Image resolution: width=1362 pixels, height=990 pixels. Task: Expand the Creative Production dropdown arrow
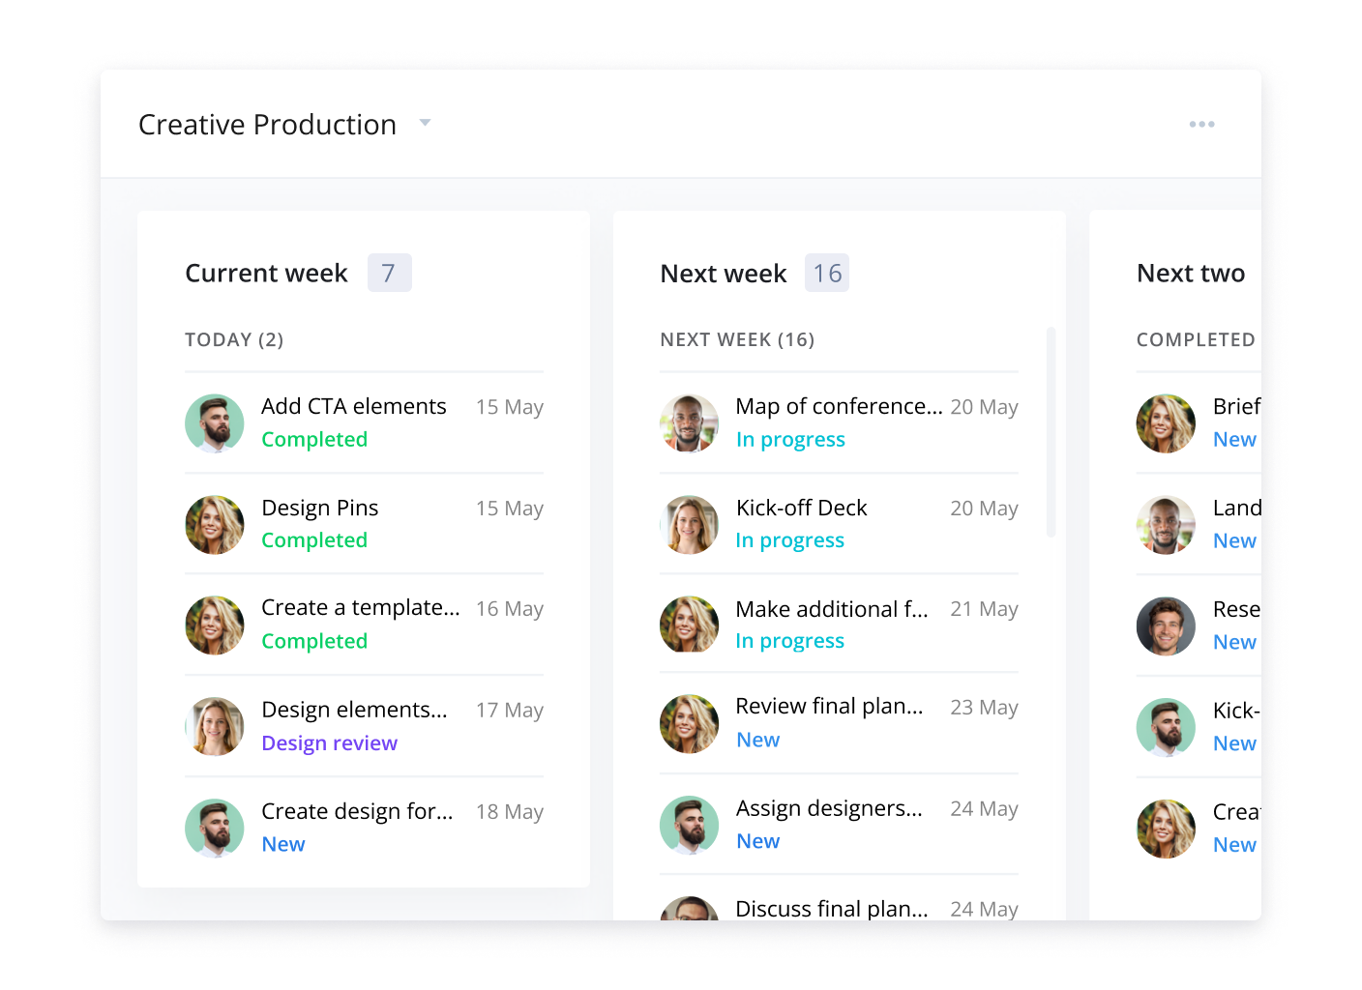click(425, 123)
